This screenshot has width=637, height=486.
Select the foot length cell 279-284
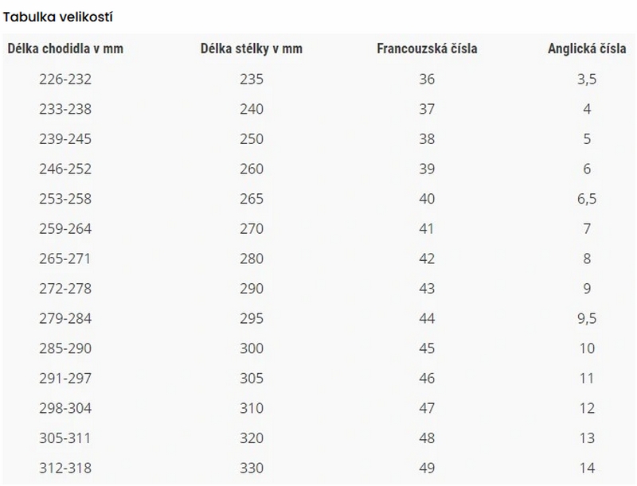coord(65,319)
